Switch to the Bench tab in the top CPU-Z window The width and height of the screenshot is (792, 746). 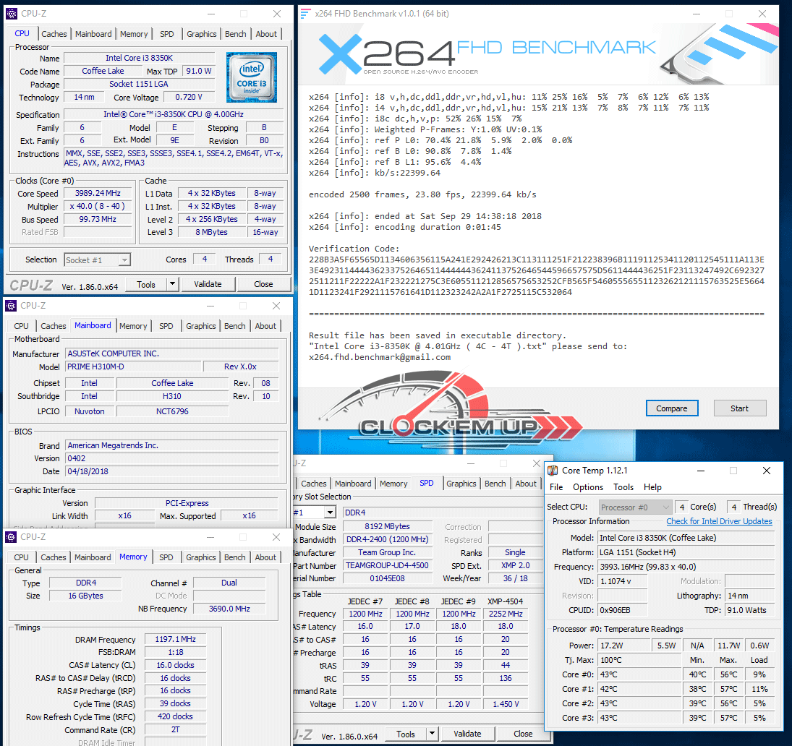pyautogui.click(x=235, y=34)
